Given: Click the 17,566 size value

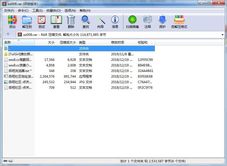Looking at the screenshot, I should click(49, 60).
